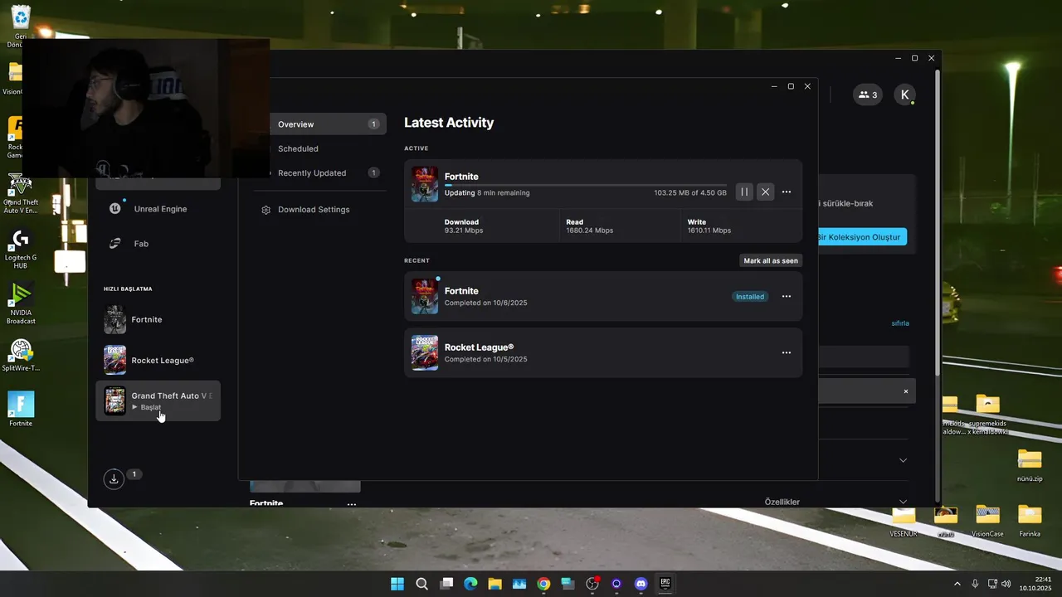Screen dimensions: 1062x597
Task: Open the VisionCase desktop folder
Action: [987, 521]
